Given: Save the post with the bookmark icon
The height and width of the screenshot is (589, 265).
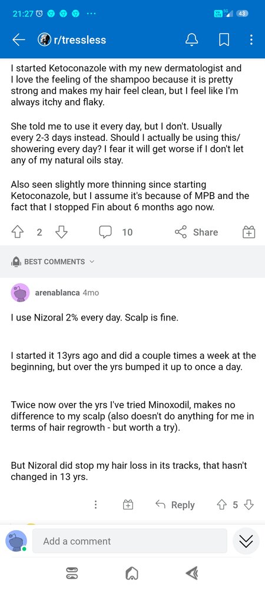Looking at the screenshot, I should coord(224,40).
